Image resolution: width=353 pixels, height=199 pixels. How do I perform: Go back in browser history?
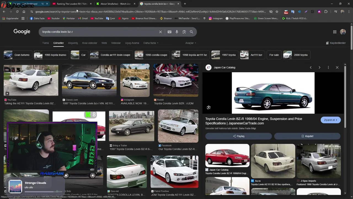[4, 12]
